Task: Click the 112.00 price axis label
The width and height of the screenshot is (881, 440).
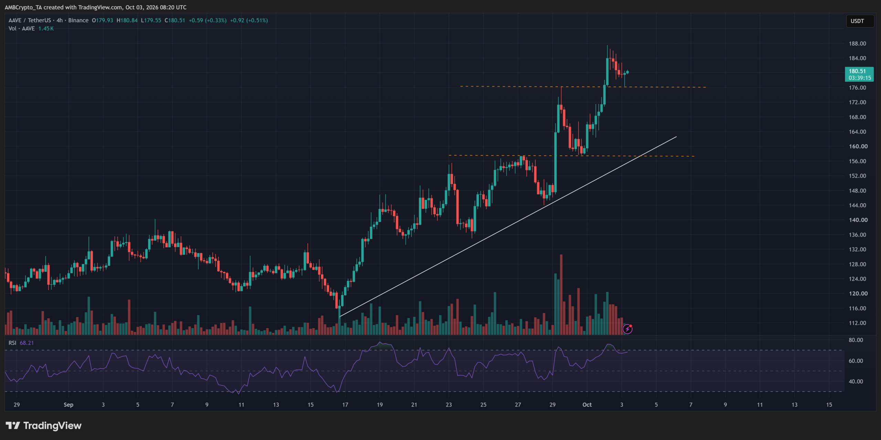Action: point(857,323)
